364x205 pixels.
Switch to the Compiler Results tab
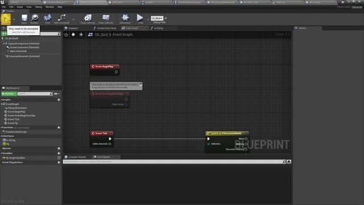[77, 157]
